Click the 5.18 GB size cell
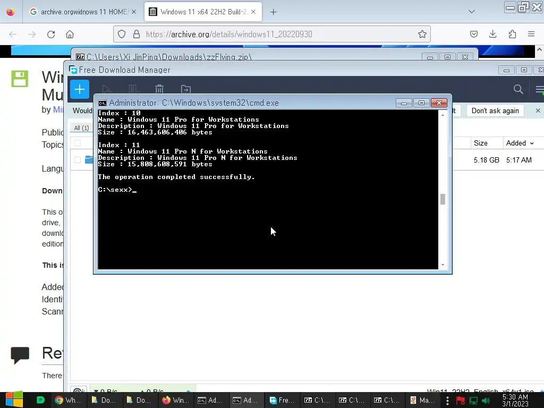The height and width of the screenshot is (408, 544). click(487, 160)
